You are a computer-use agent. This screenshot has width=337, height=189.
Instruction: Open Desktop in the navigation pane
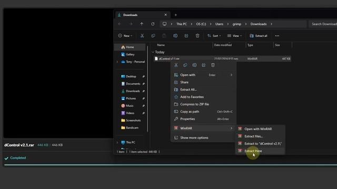click(131, 77)
